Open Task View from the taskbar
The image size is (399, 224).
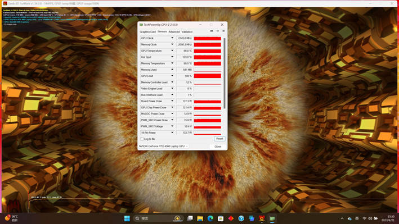coord(190,218)
